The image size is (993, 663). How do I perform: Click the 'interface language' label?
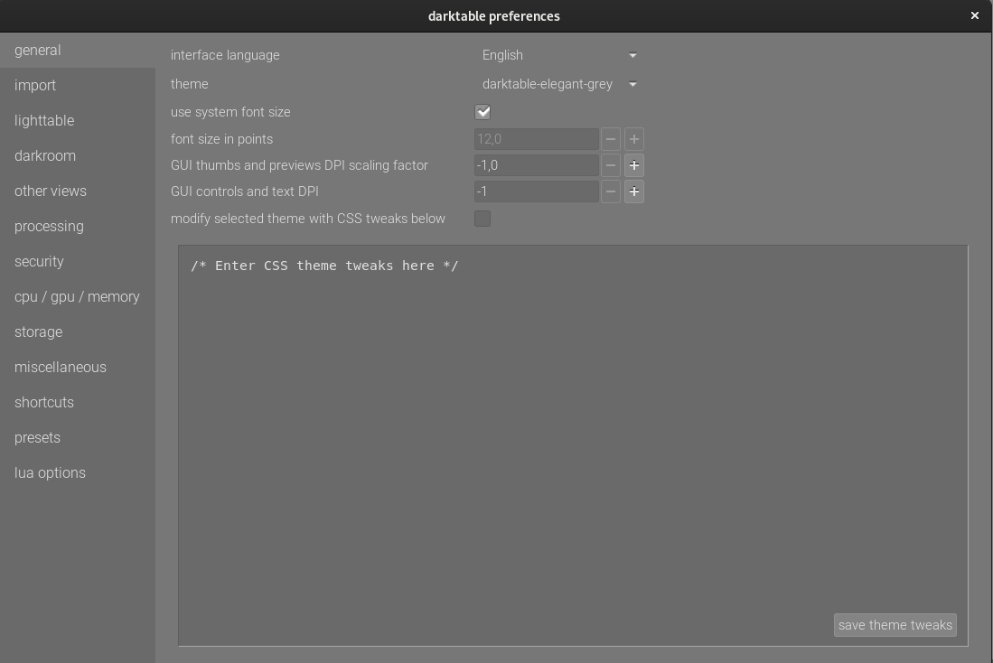225,55
